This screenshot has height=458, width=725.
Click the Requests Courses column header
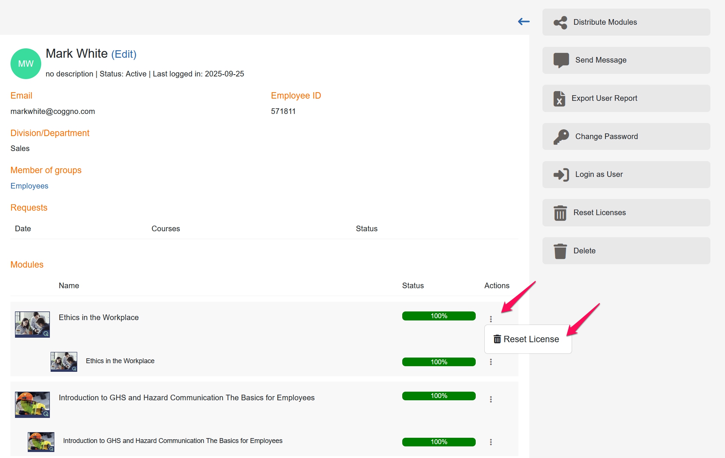166,229
